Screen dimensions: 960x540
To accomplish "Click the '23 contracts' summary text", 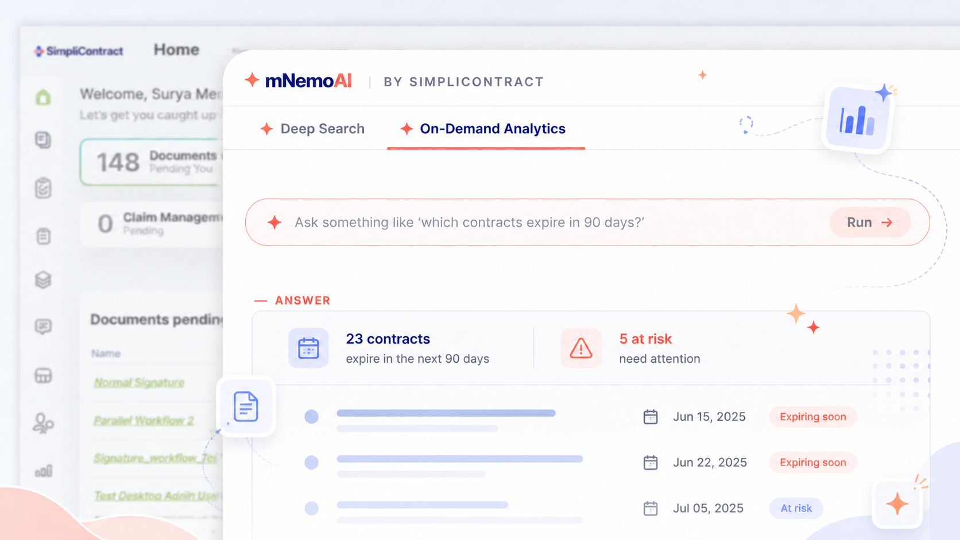I will [x=388, y=339].
